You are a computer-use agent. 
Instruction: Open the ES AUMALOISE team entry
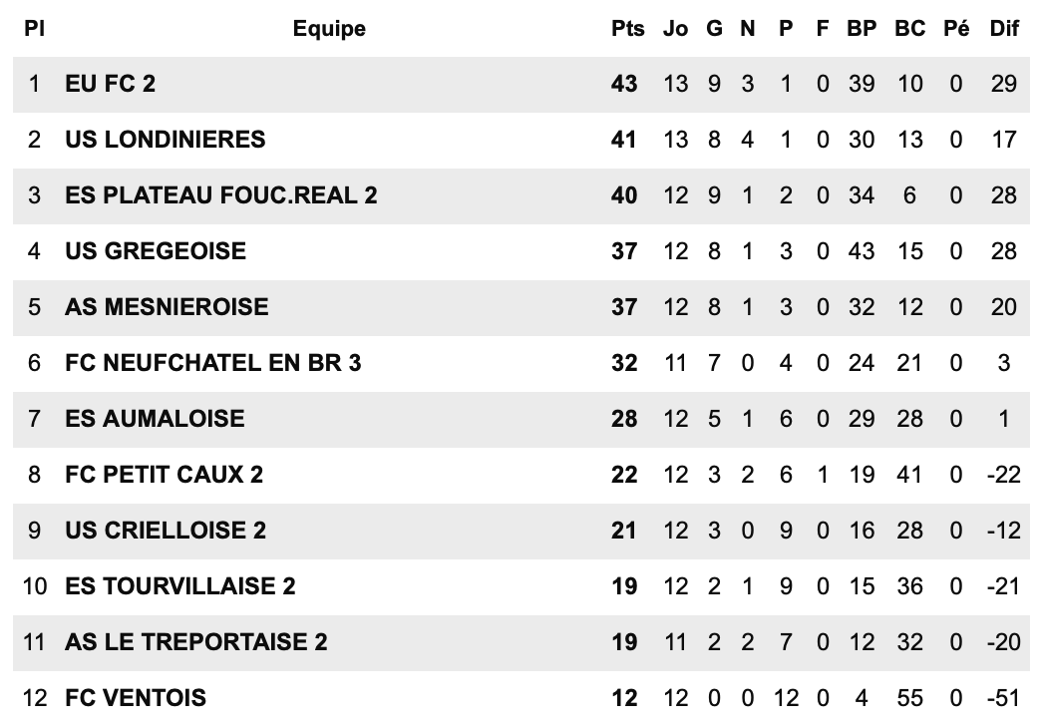[155, 418]
